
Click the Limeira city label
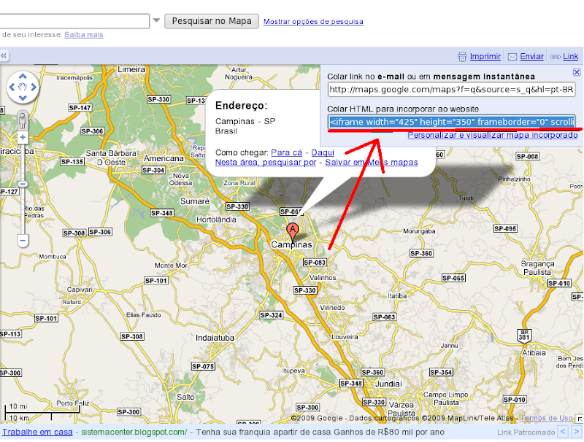tap(131, 69)
